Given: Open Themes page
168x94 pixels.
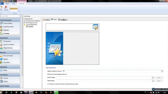Looking at the screenshot, I should pos(6,78).
